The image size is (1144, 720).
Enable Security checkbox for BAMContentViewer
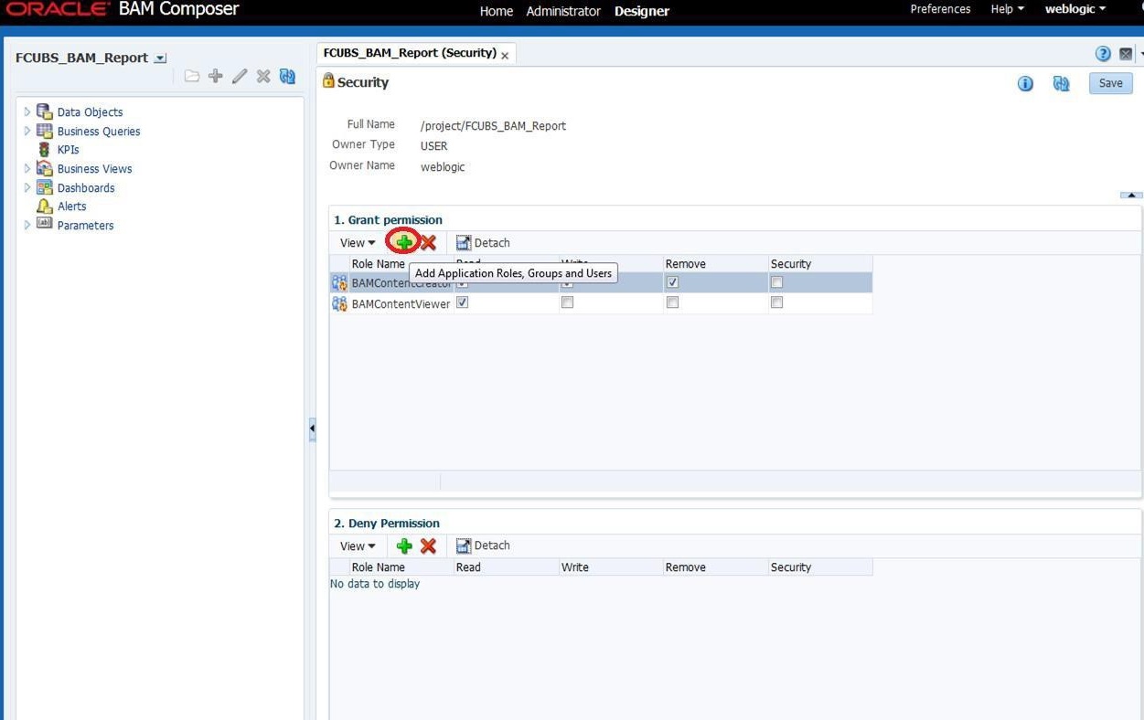click(x=776, y=302)
